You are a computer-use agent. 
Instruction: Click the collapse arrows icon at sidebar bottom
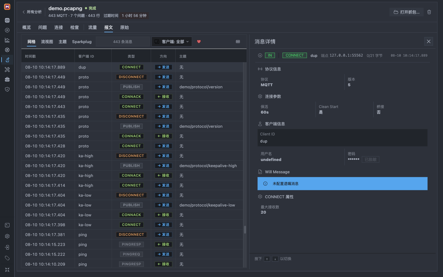click(x=7, y=270)
